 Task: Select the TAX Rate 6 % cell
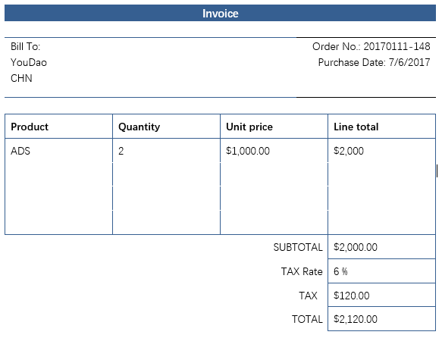click(381, 271)
